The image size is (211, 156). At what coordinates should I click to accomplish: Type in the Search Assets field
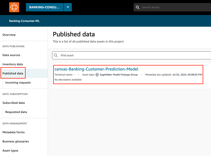point(173,7)
